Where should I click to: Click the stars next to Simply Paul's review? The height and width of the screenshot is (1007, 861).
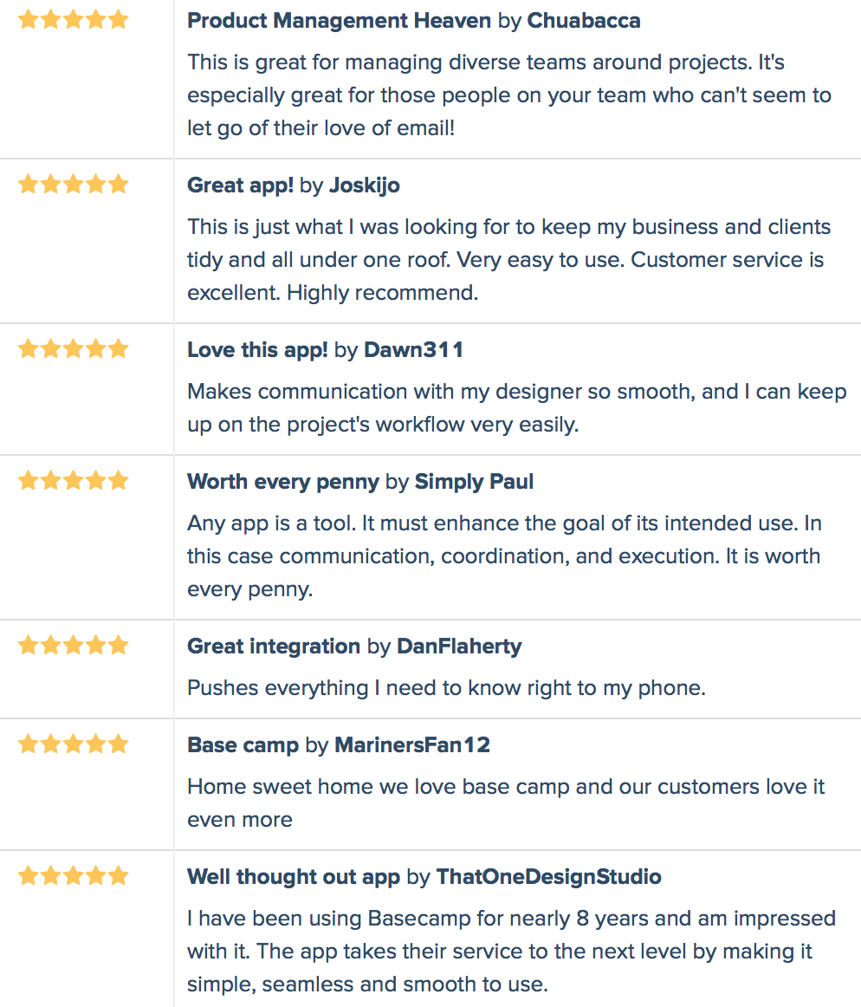click(x=74, y=481)
